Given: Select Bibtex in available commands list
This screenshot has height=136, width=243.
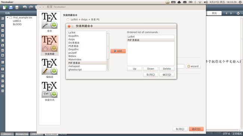Looking at the screenshot, I should pyautogui.click(x=87, y=56).
